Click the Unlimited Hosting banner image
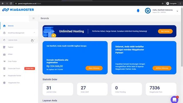This screenshot has height=103, width=183. tap(49, 32)
